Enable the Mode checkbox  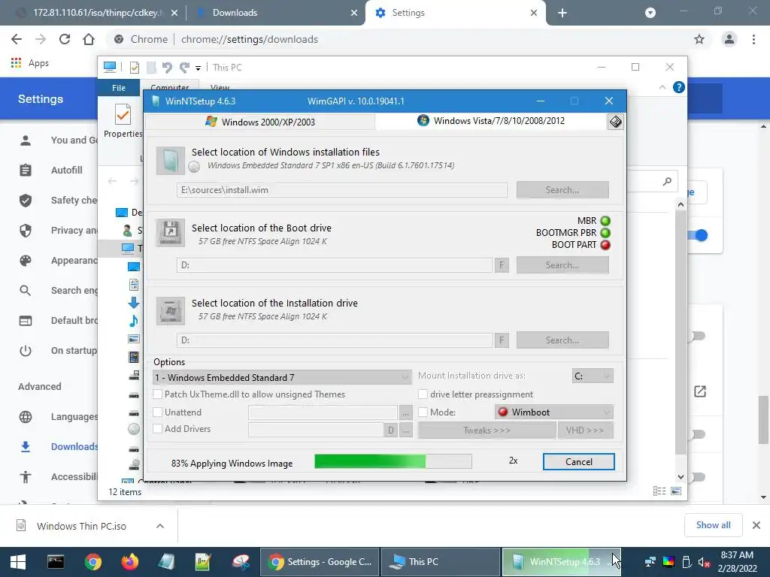pos(423,412)
